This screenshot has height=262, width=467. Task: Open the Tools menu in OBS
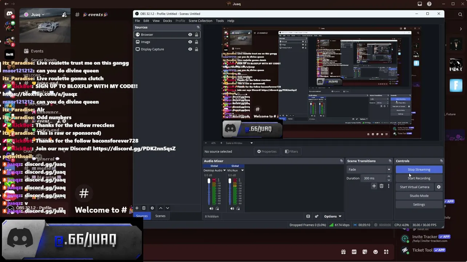pos(220,21)
